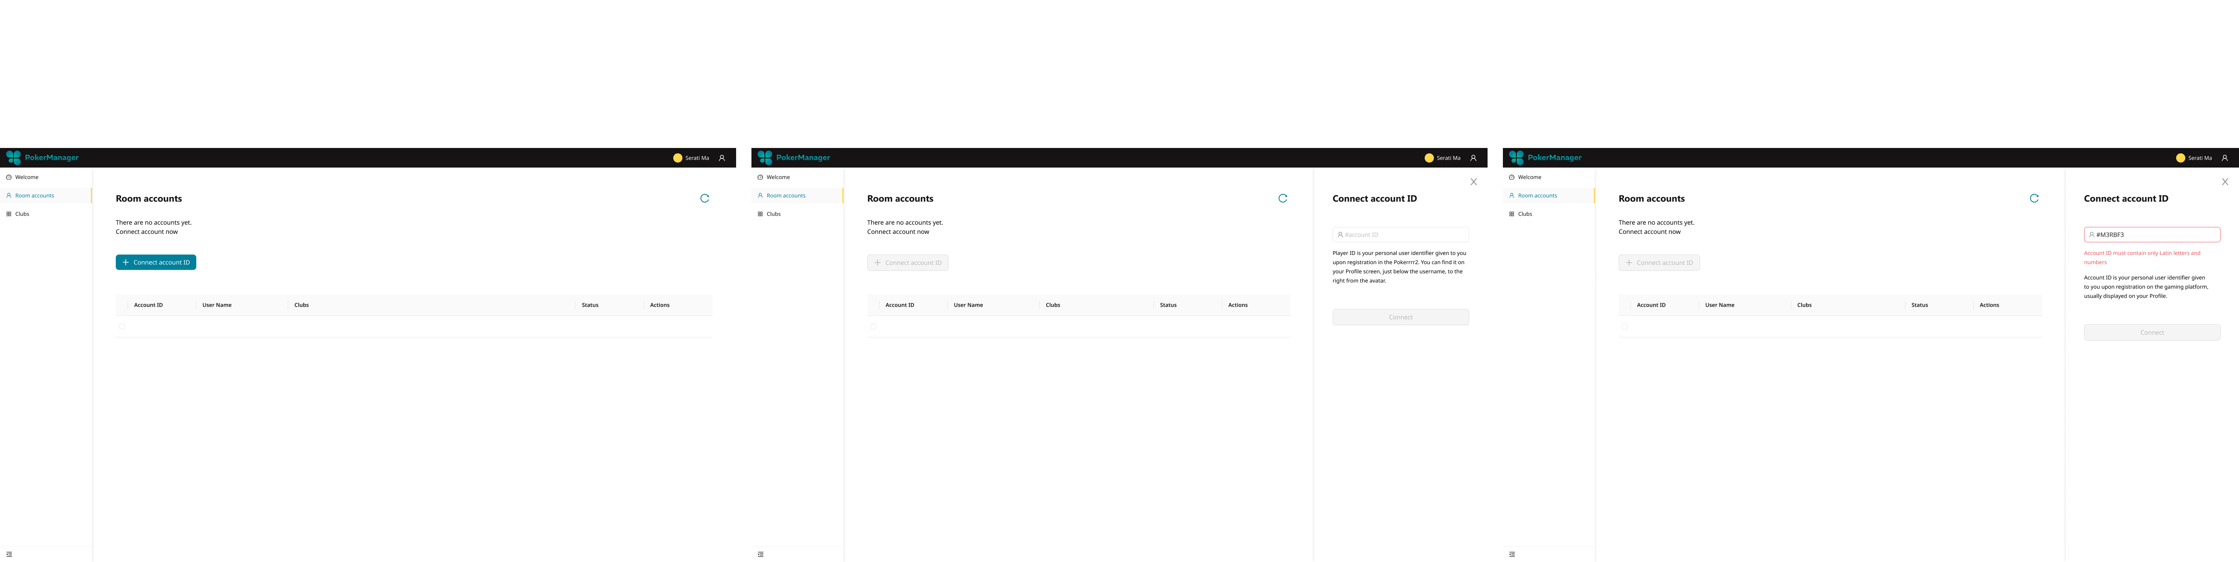Open Welcome in sidebar of panel-less screen
Viewport: 2239px width, 562px height.
pos(26,177)
